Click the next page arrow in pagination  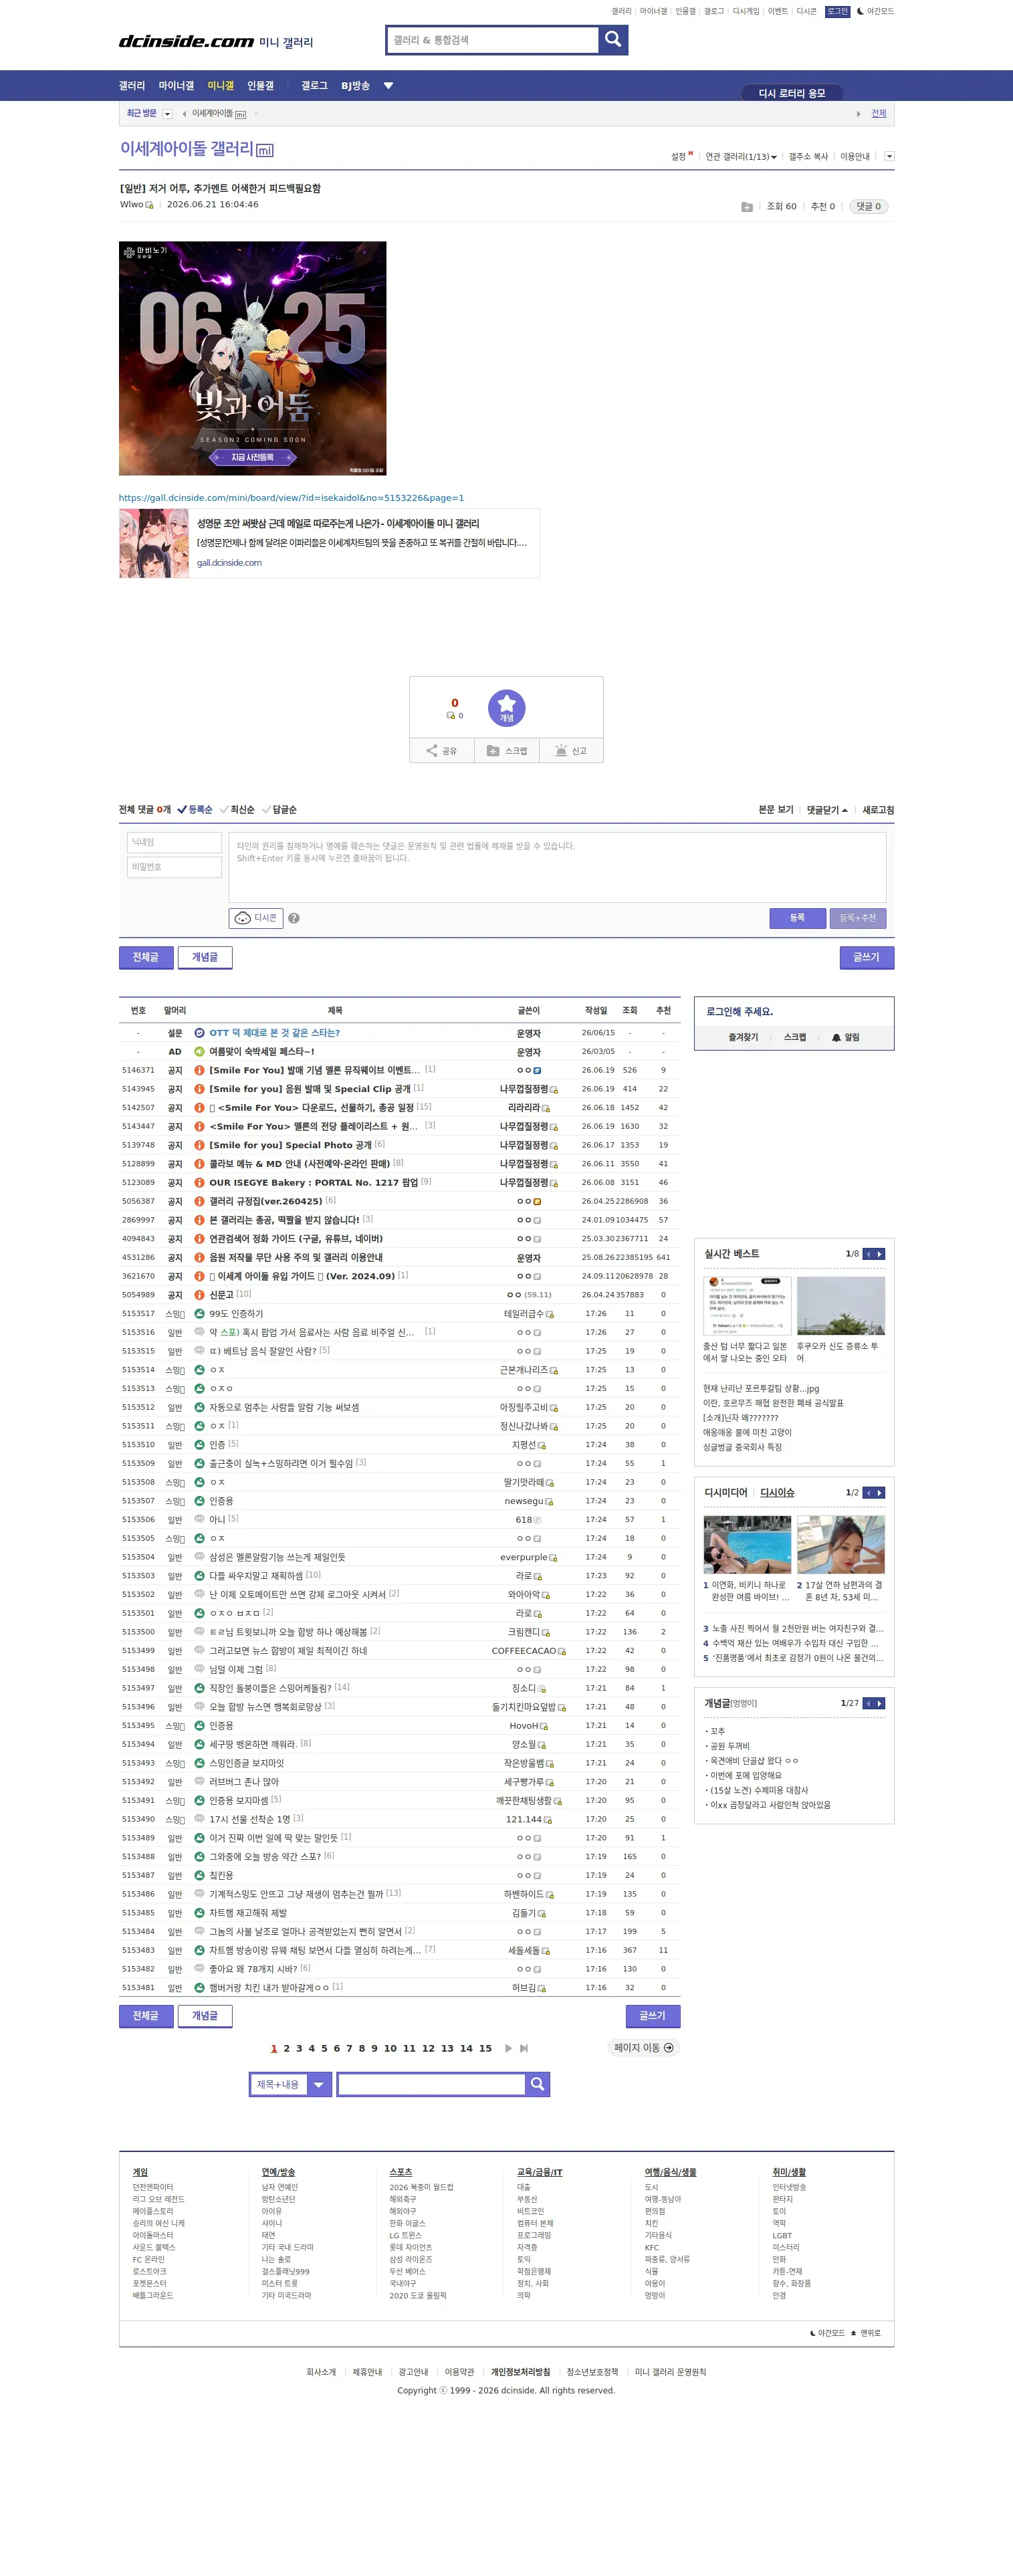click(508, 2048)
